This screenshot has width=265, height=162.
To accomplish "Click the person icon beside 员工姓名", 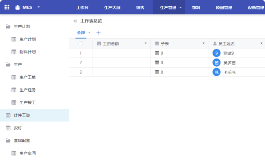I will pos(215,44).
